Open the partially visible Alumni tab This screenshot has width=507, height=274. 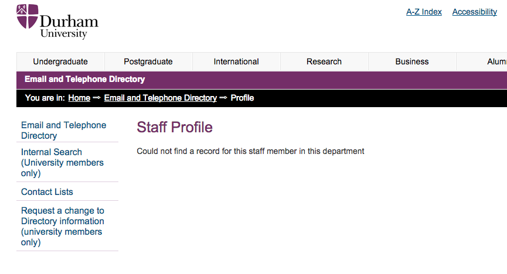coord(482,61)
